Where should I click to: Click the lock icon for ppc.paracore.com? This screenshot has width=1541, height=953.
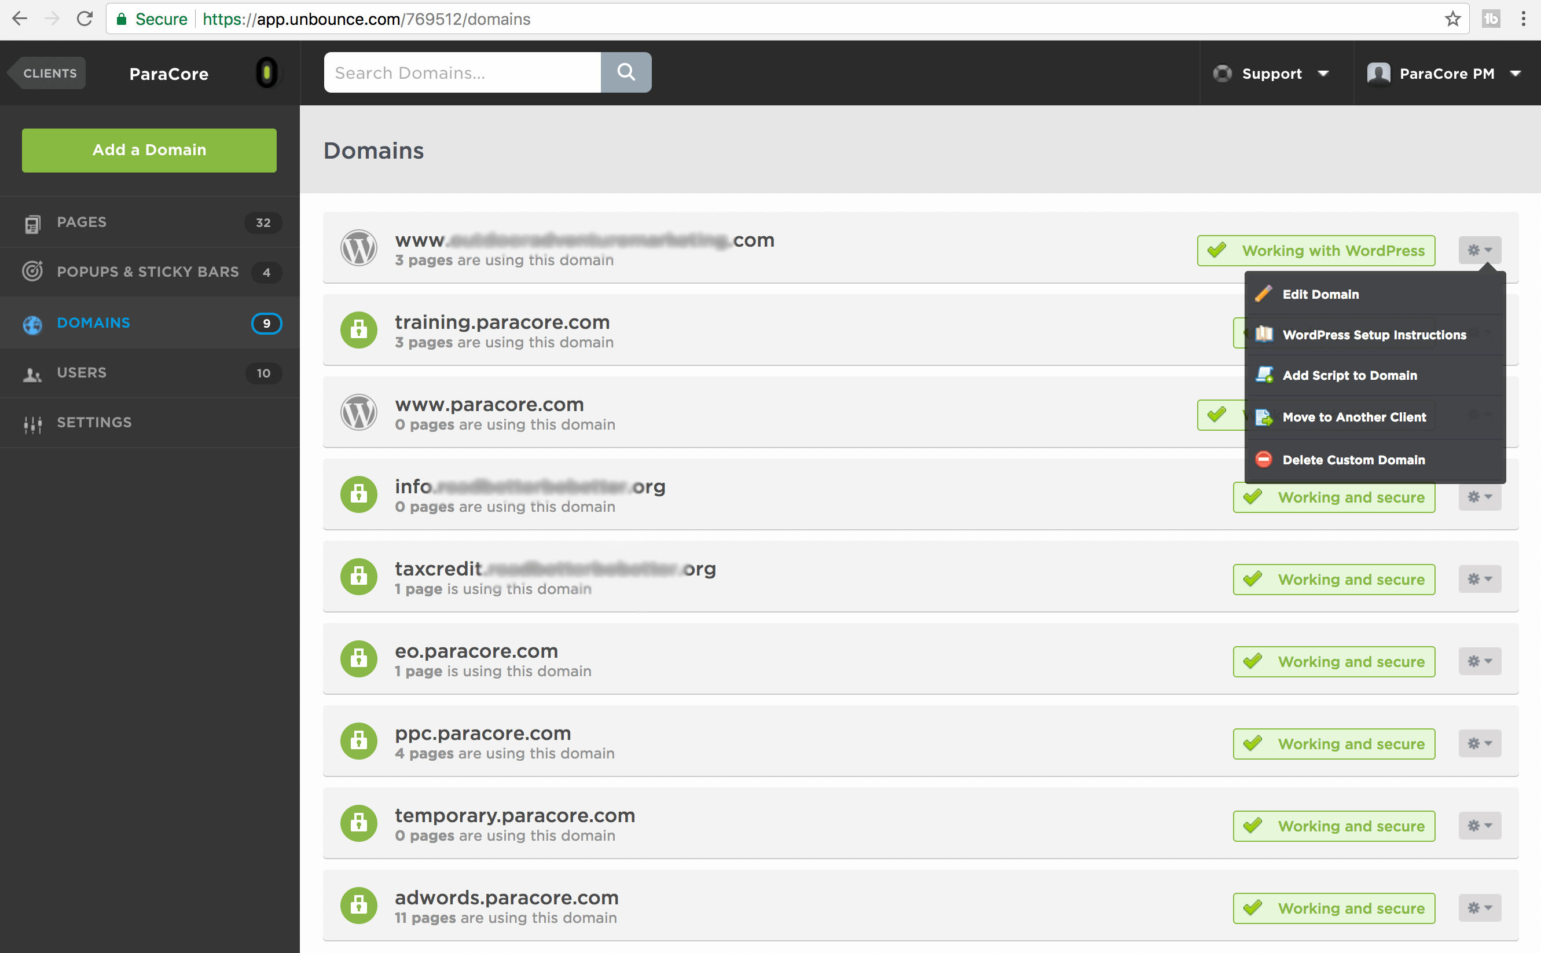358,741
